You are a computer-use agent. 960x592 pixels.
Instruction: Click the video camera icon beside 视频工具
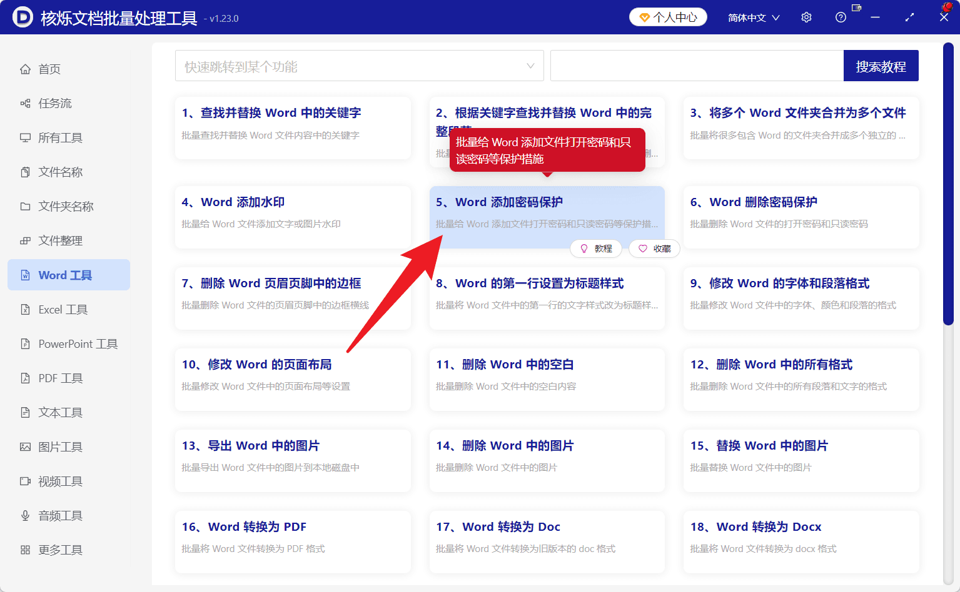tap(25, 481)
